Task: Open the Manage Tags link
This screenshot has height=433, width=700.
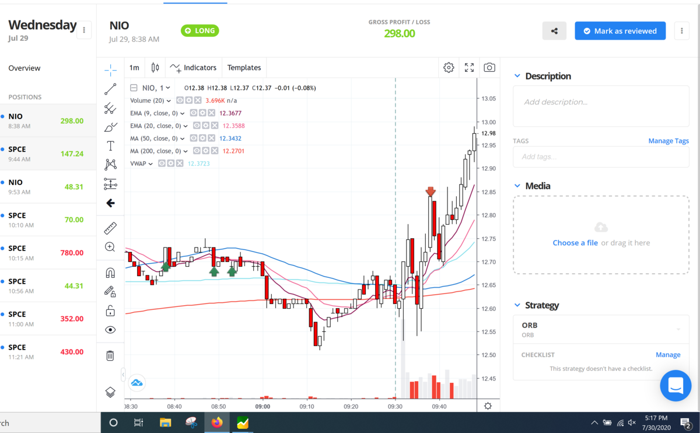Action: pos(668,141)
